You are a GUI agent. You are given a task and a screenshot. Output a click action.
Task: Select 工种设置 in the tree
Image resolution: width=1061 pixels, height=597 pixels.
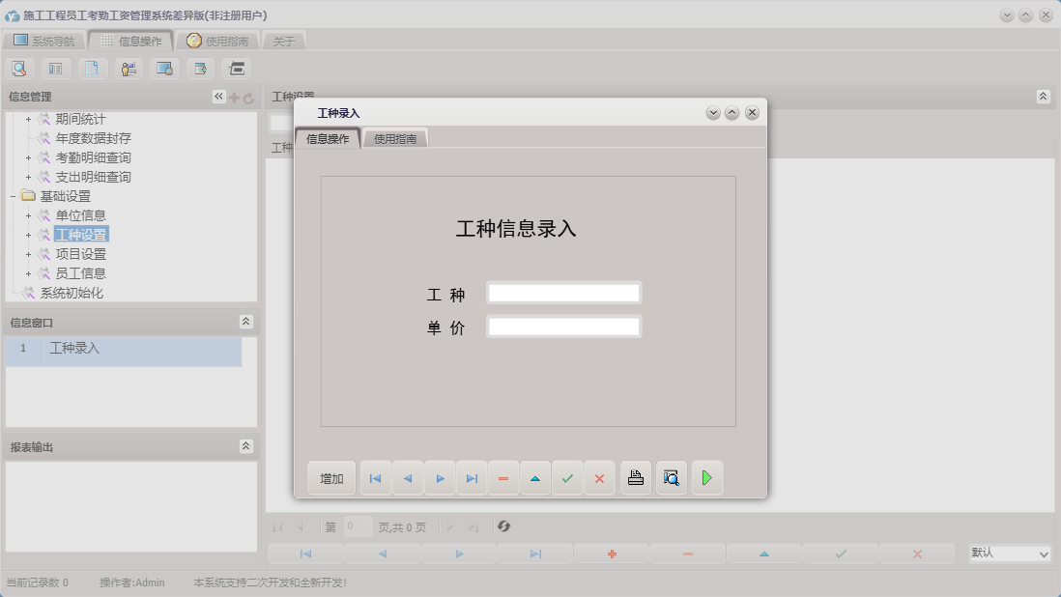tap(81, 235)
